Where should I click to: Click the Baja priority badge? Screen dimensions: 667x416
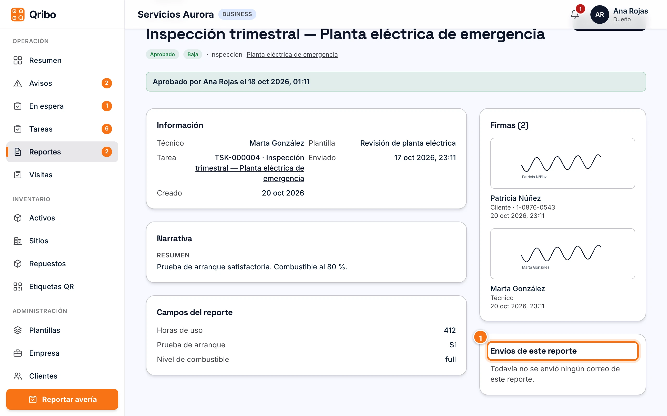coord(193,54)
